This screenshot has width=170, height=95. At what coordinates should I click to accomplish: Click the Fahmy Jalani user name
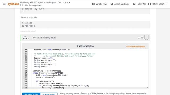coord(158,4)
